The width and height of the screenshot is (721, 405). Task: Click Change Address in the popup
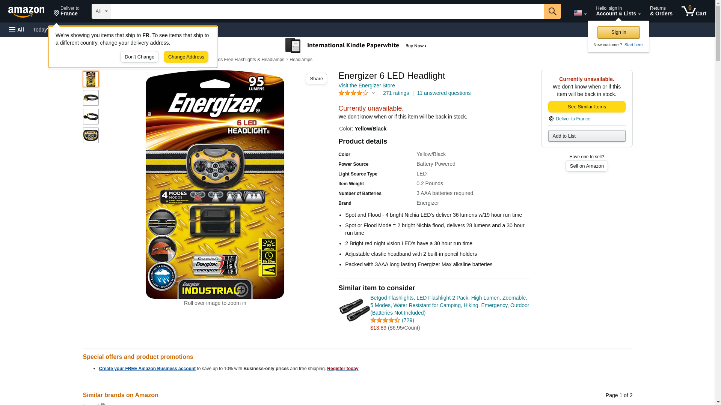pos(186,57)
